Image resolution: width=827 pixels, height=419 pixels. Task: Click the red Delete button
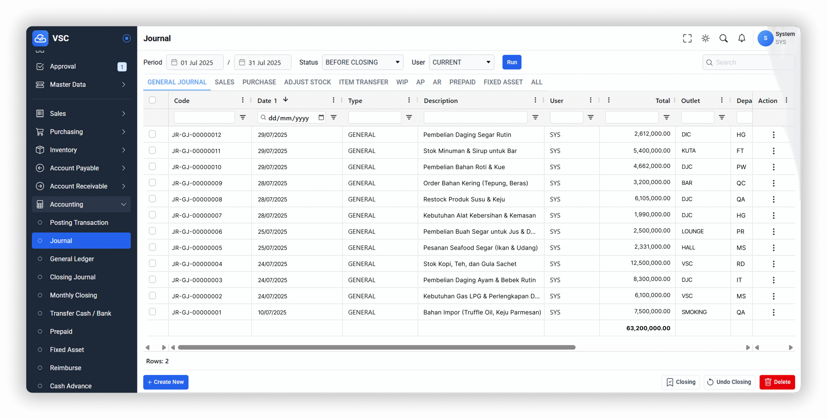point(777,382)
